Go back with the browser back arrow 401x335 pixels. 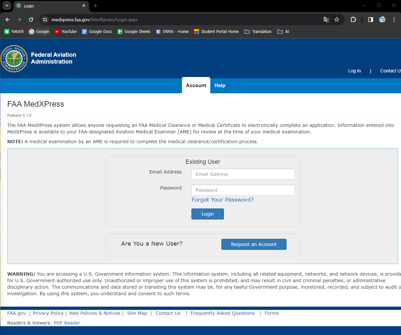point(8,20)
